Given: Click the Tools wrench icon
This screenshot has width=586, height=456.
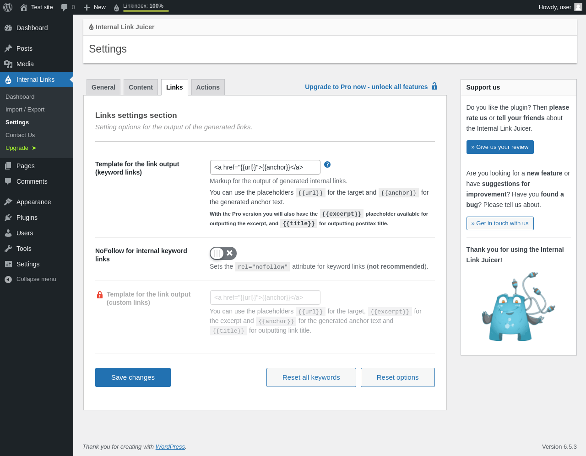Looking at the screenshot, I should coord(8,249).
